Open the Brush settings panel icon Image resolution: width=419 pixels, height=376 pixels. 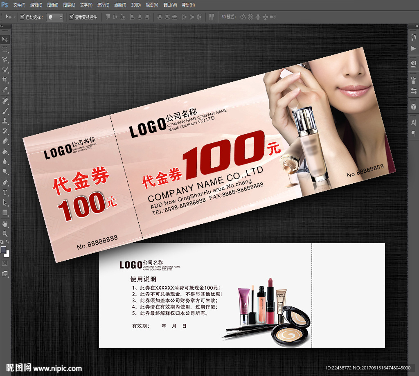pos(413,80)
